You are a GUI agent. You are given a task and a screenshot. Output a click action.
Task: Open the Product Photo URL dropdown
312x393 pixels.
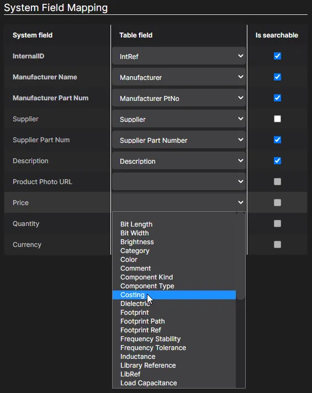coord(179,182)
